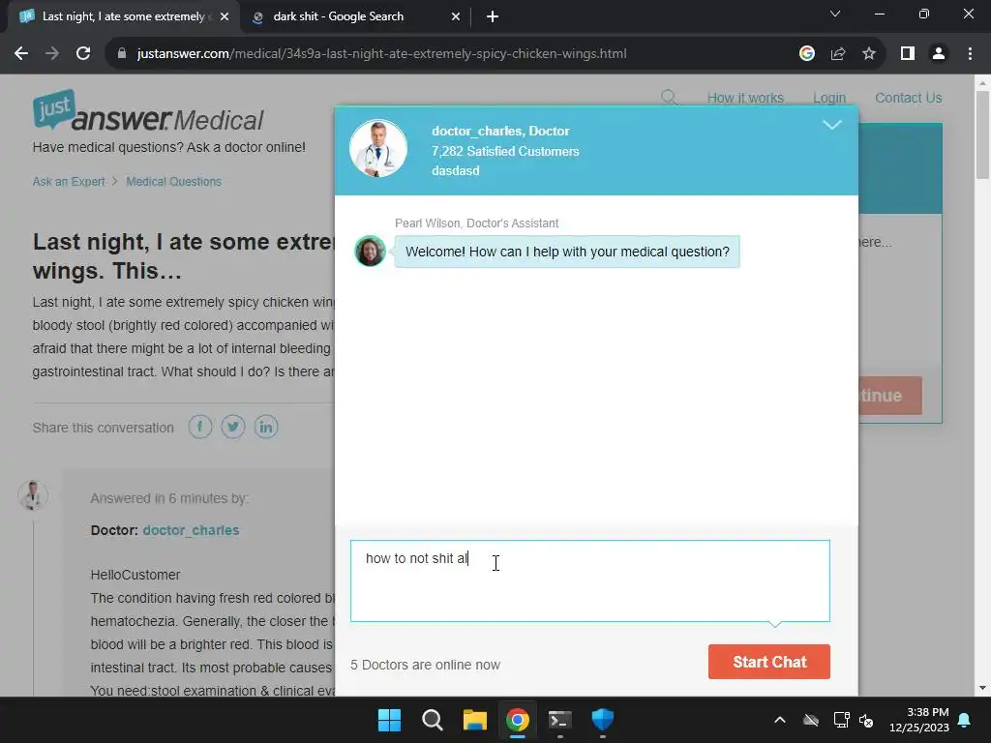Click the page vertical scrollbar thumb
This screenshot has height=743, width=991.
[x=982, y=134]
